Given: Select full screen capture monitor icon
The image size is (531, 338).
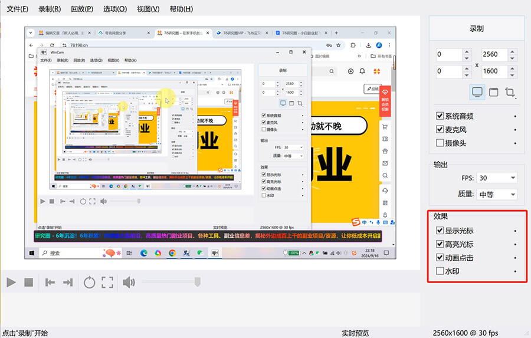Looking at the screenshot, I should click(x=477, y=92).
